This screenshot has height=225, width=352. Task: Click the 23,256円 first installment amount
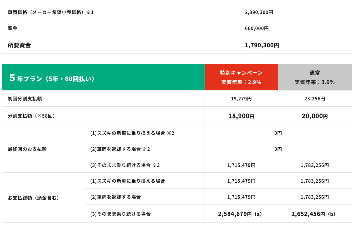point(315,99)
